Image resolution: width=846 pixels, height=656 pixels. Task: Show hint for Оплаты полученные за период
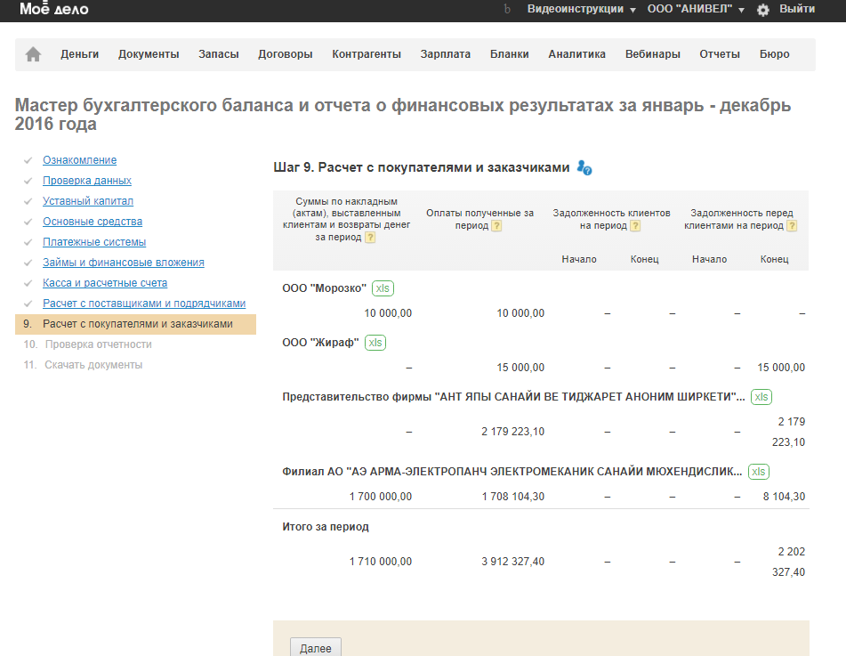point(496,226)
